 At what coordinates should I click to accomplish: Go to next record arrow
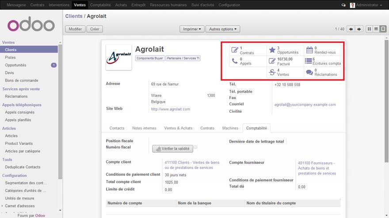pyautogui.click(x=359, y=29)
